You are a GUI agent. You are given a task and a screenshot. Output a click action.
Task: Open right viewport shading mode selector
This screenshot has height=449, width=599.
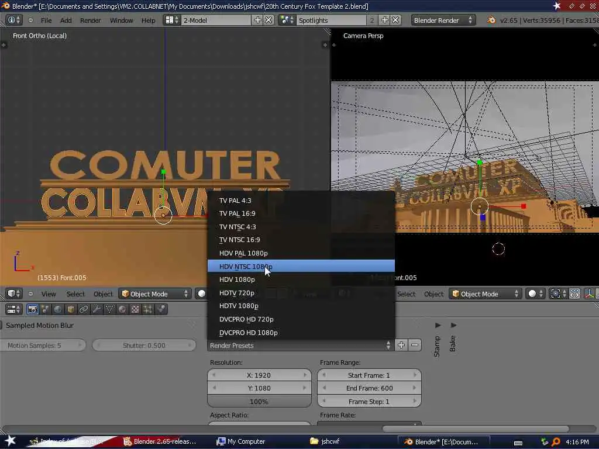[x=535, y=293]
